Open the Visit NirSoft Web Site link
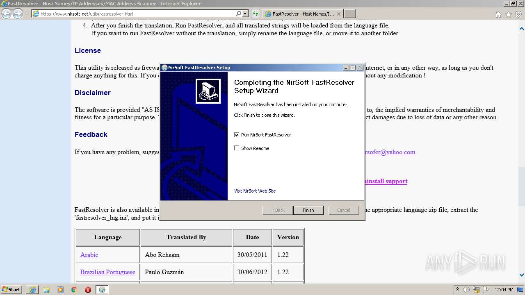 (x=255, y=191)
